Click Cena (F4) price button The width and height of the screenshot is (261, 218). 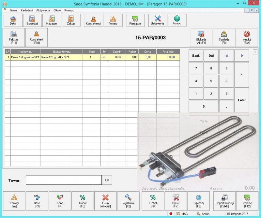pos(60,201)
